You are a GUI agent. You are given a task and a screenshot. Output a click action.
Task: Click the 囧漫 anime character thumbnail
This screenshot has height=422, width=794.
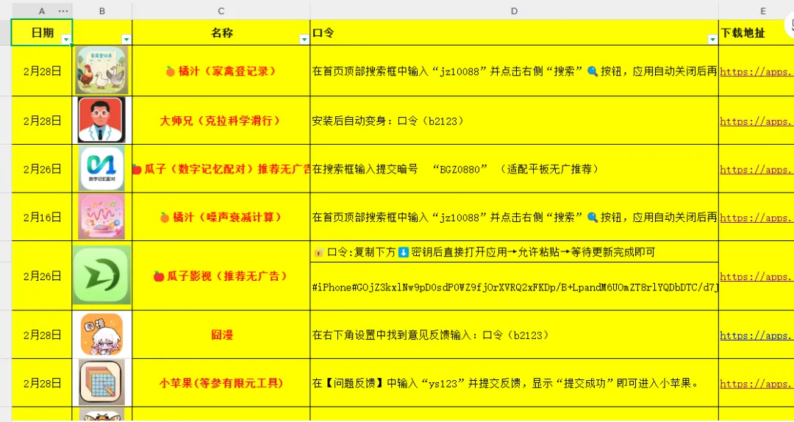[101, 335]
